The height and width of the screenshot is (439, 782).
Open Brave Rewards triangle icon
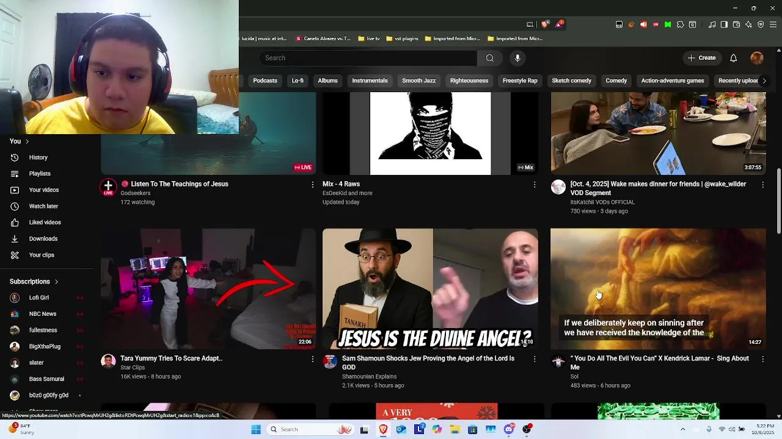pos(559,24)
